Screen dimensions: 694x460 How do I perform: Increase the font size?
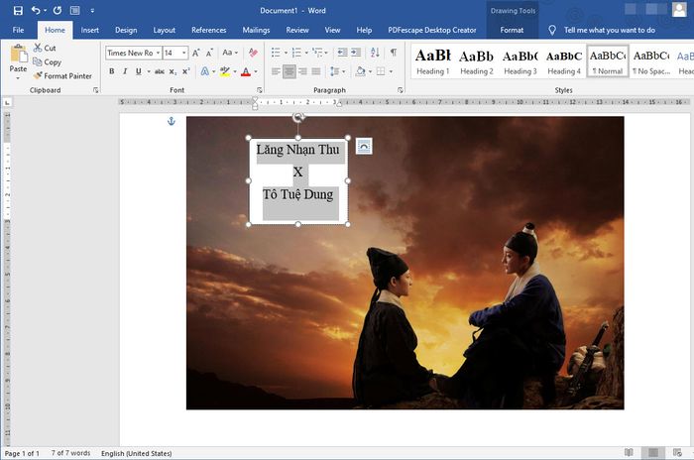coord(195,54)
